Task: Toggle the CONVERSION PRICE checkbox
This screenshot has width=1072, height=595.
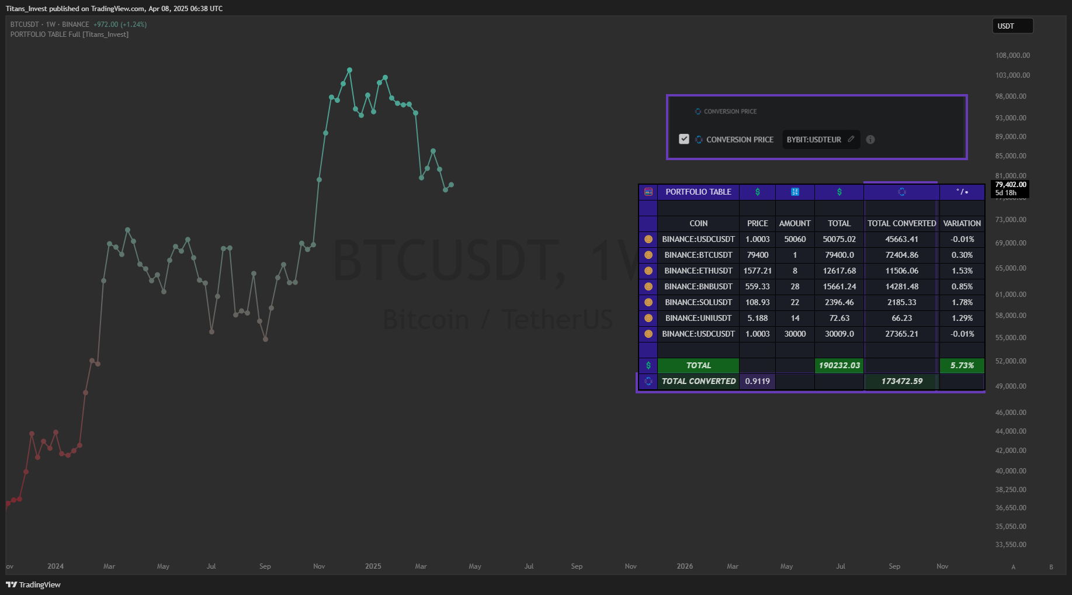Action: point(684,139)
